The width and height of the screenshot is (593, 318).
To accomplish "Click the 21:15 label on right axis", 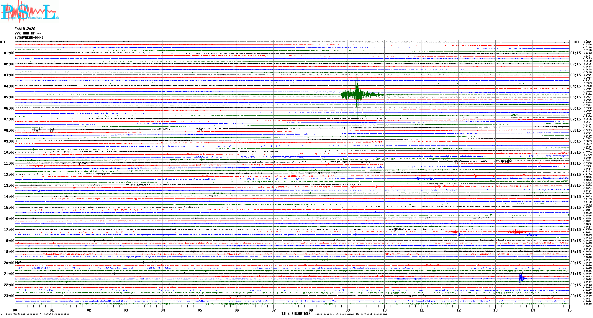I will (x=575, y=274).
